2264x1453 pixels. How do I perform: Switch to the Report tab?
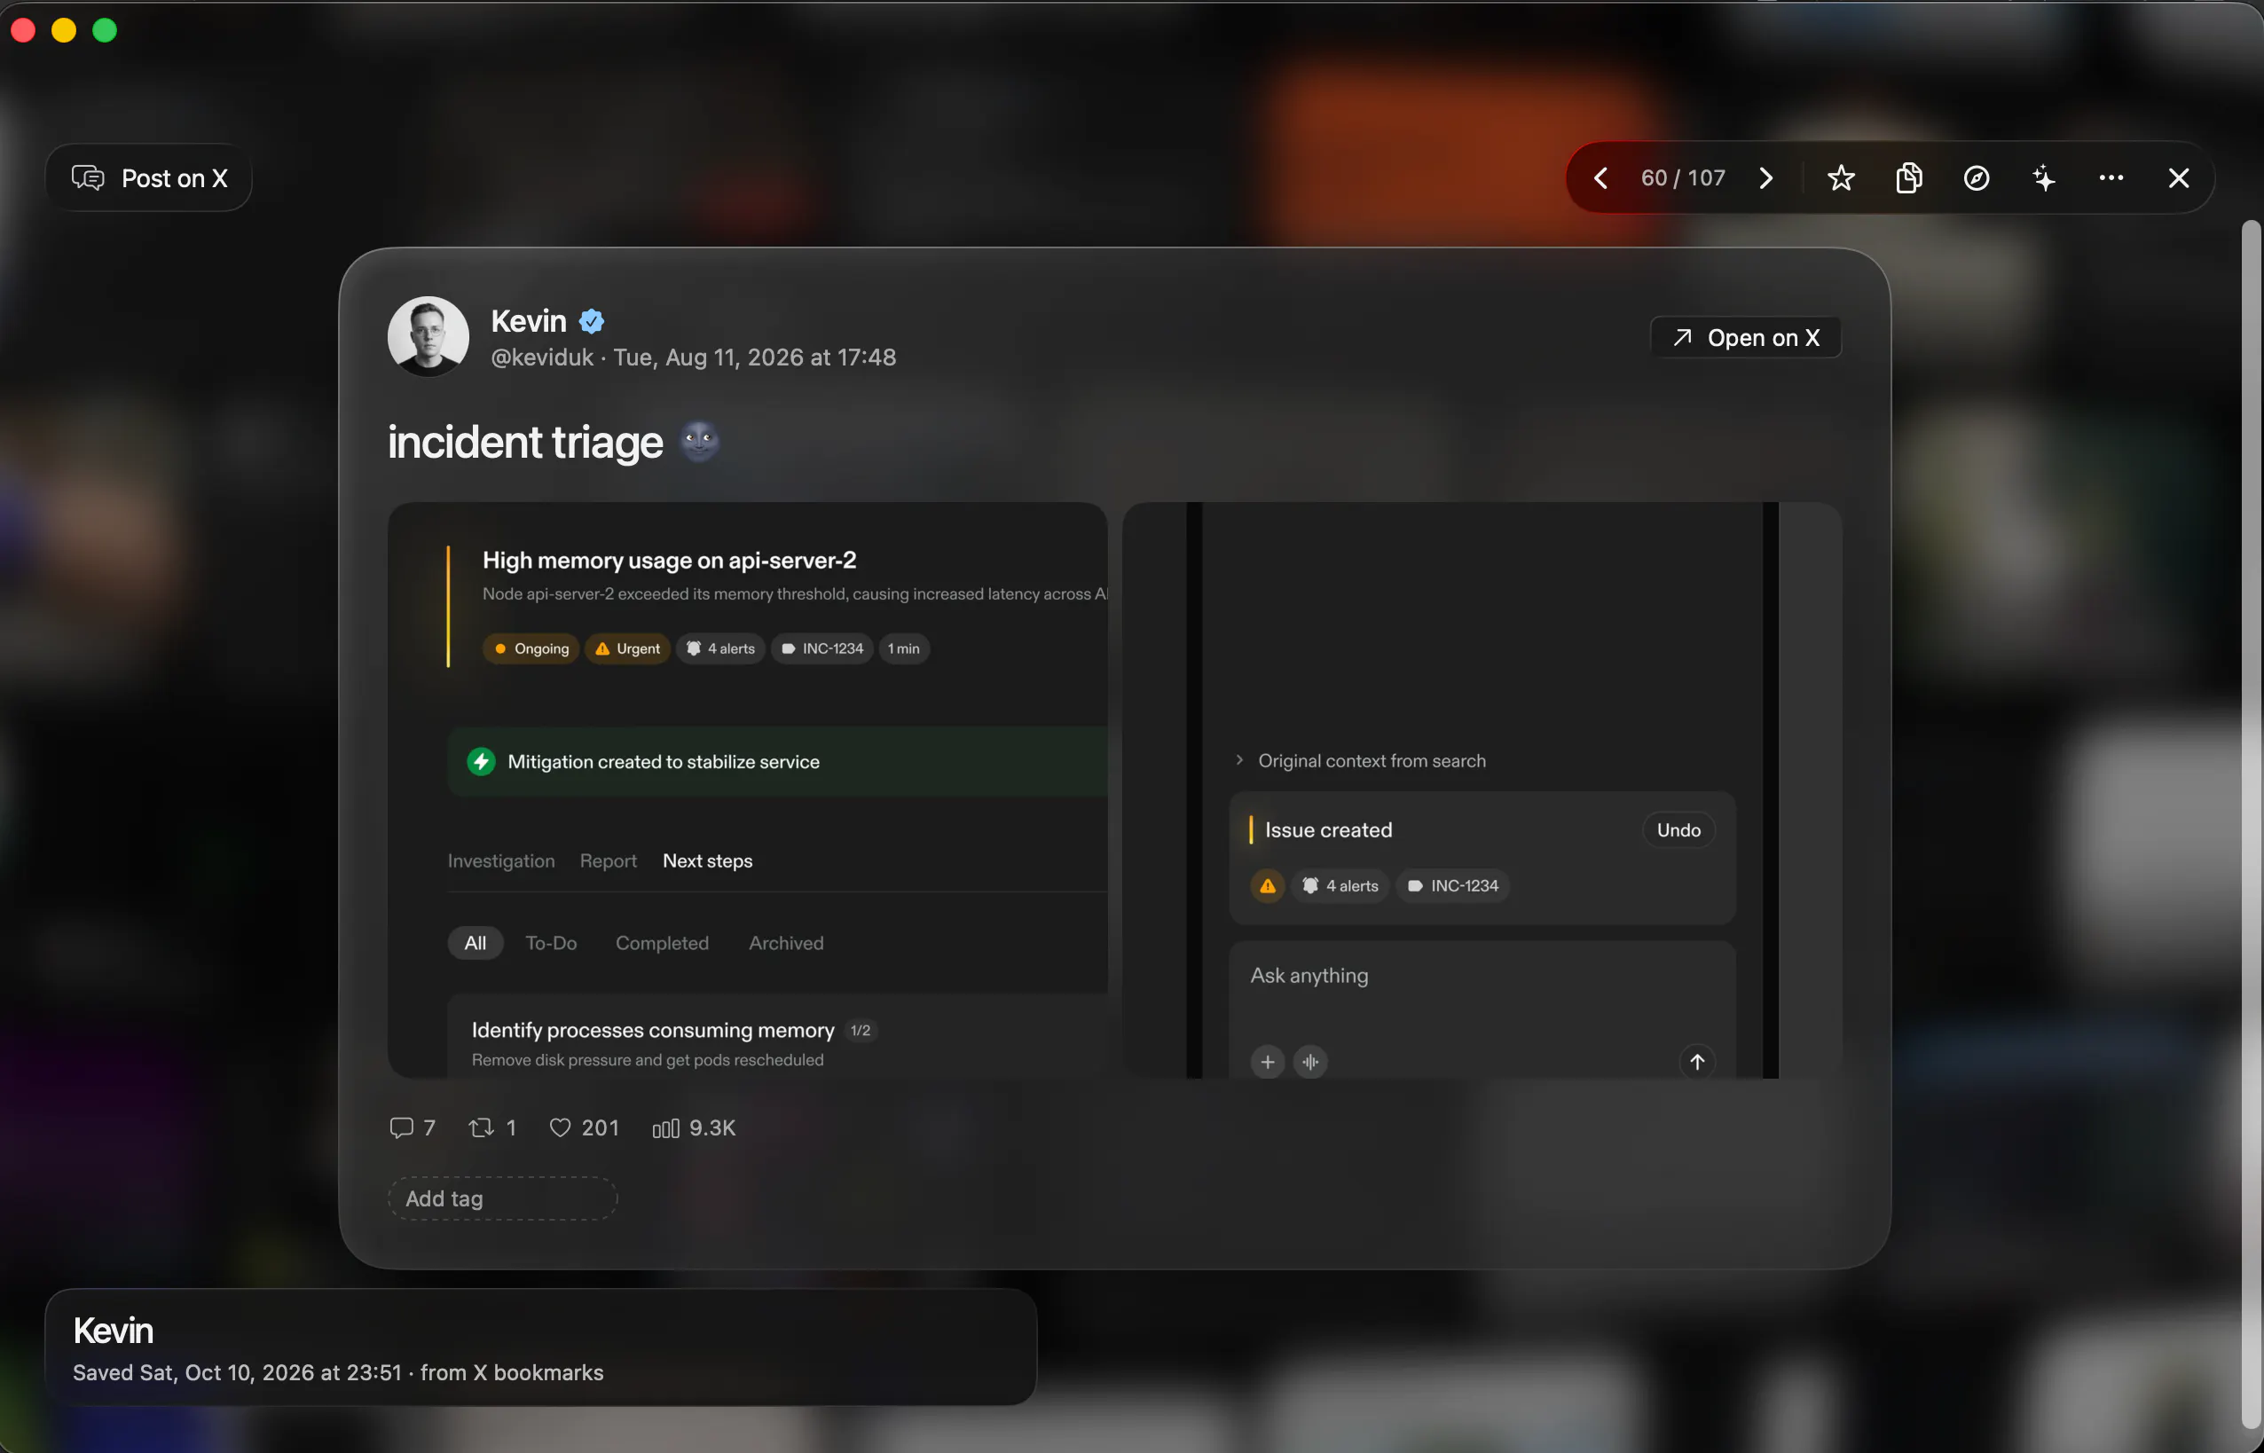(x=608, y=861)
